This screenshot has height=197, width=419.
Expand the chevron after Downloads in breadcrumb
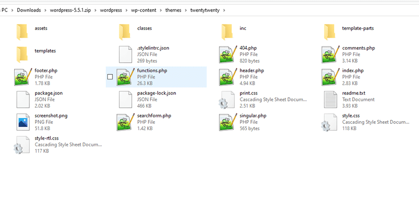click(46, 10)
